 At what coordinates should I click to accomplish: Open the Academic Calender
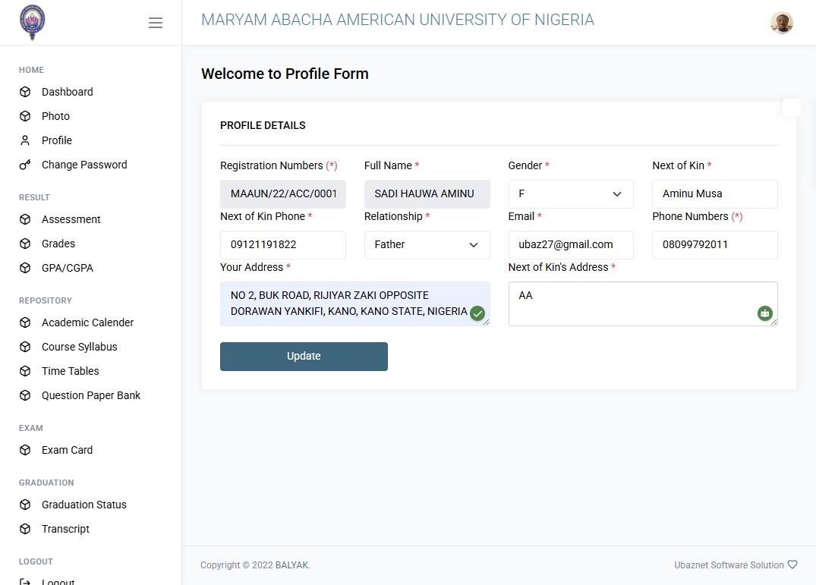[x=87, y=322]
